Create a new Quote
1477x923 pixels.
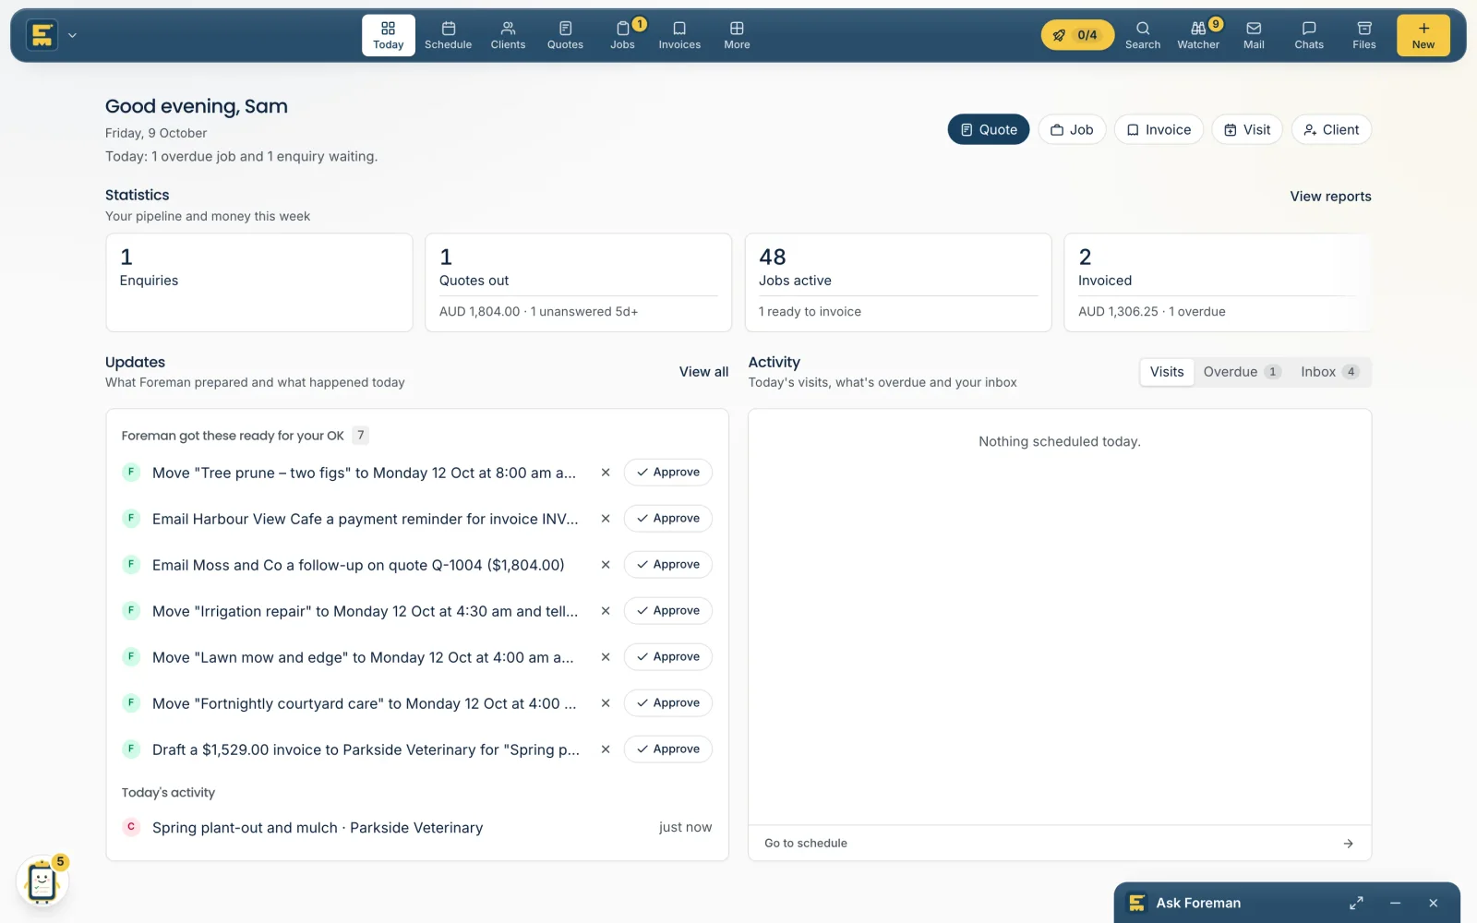[989, 130]
